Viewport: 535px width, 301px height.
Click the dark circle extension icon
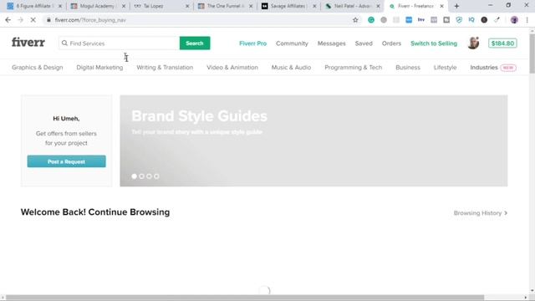point(484,20)
